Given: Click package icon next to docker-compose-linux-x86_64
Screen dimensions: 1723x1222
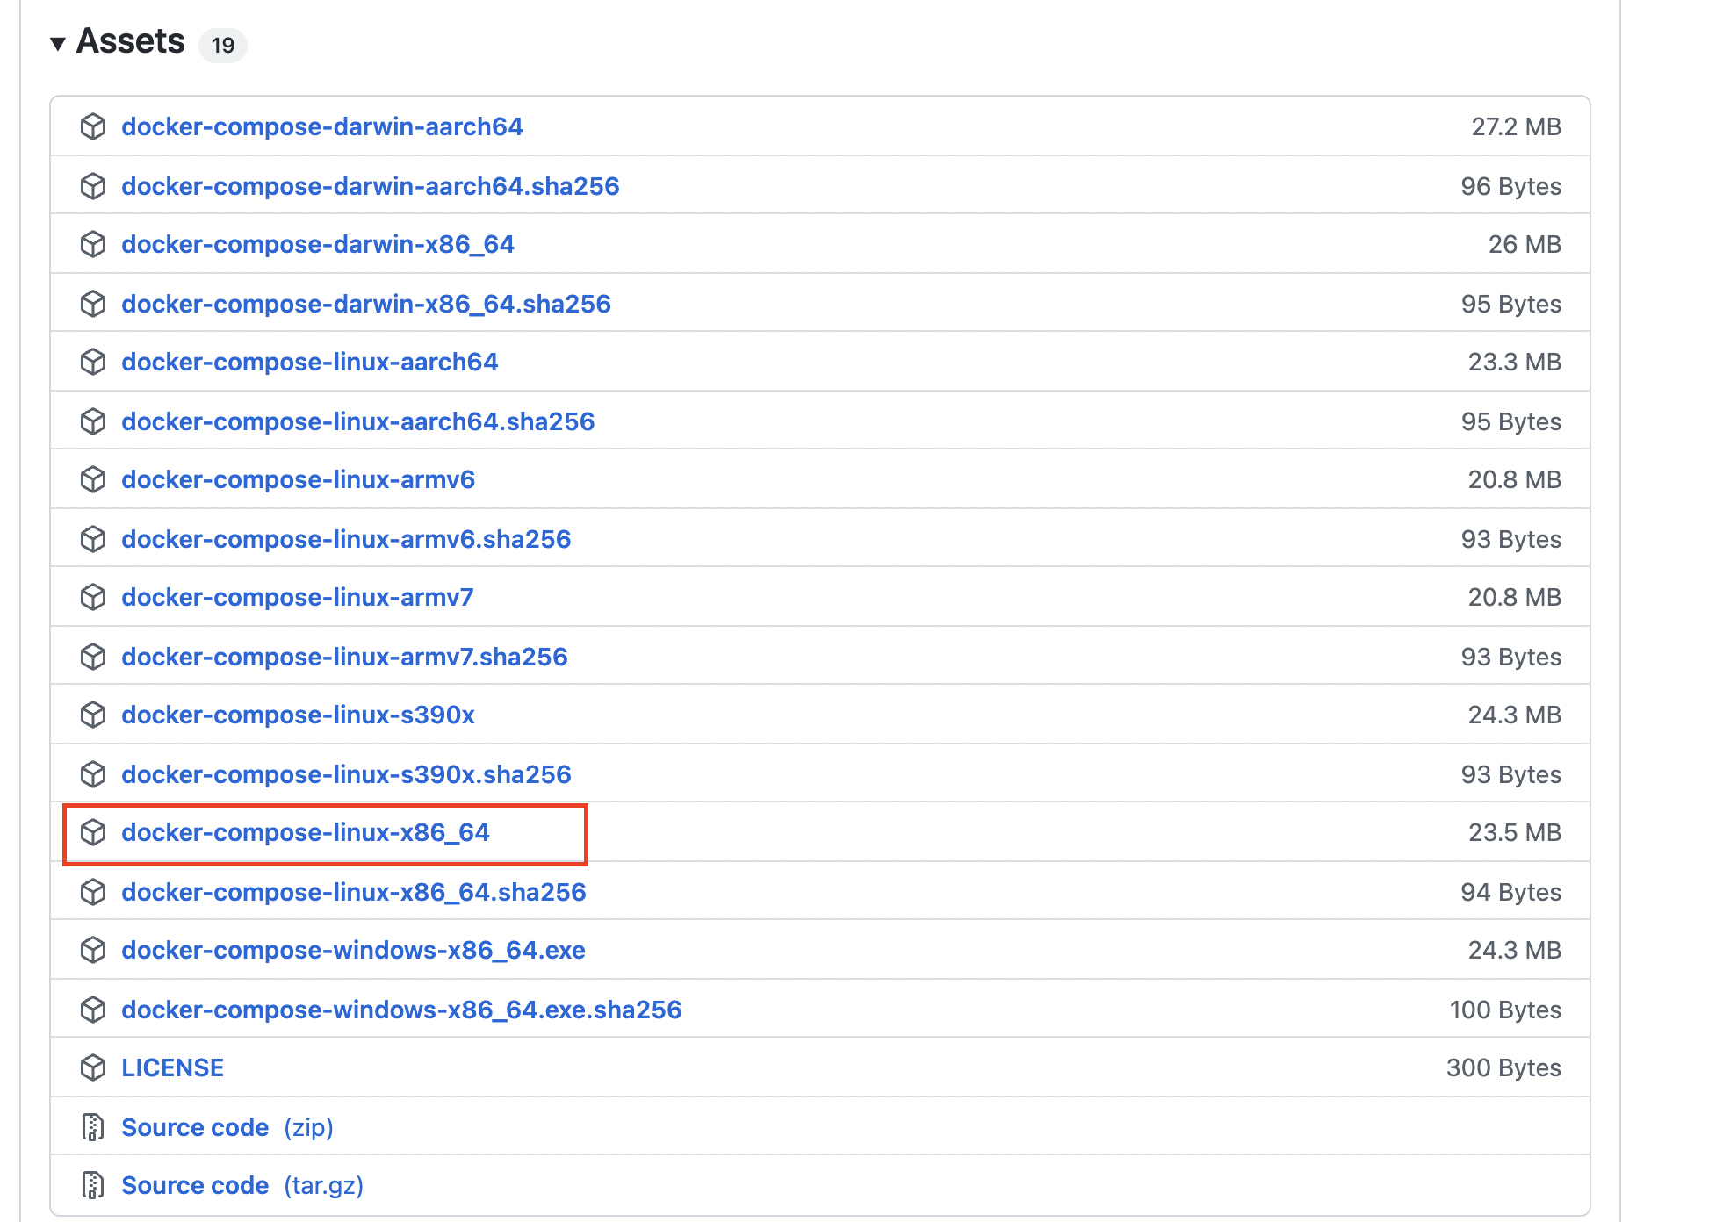Looking at the screenshot, I should [x=93, y=832].
